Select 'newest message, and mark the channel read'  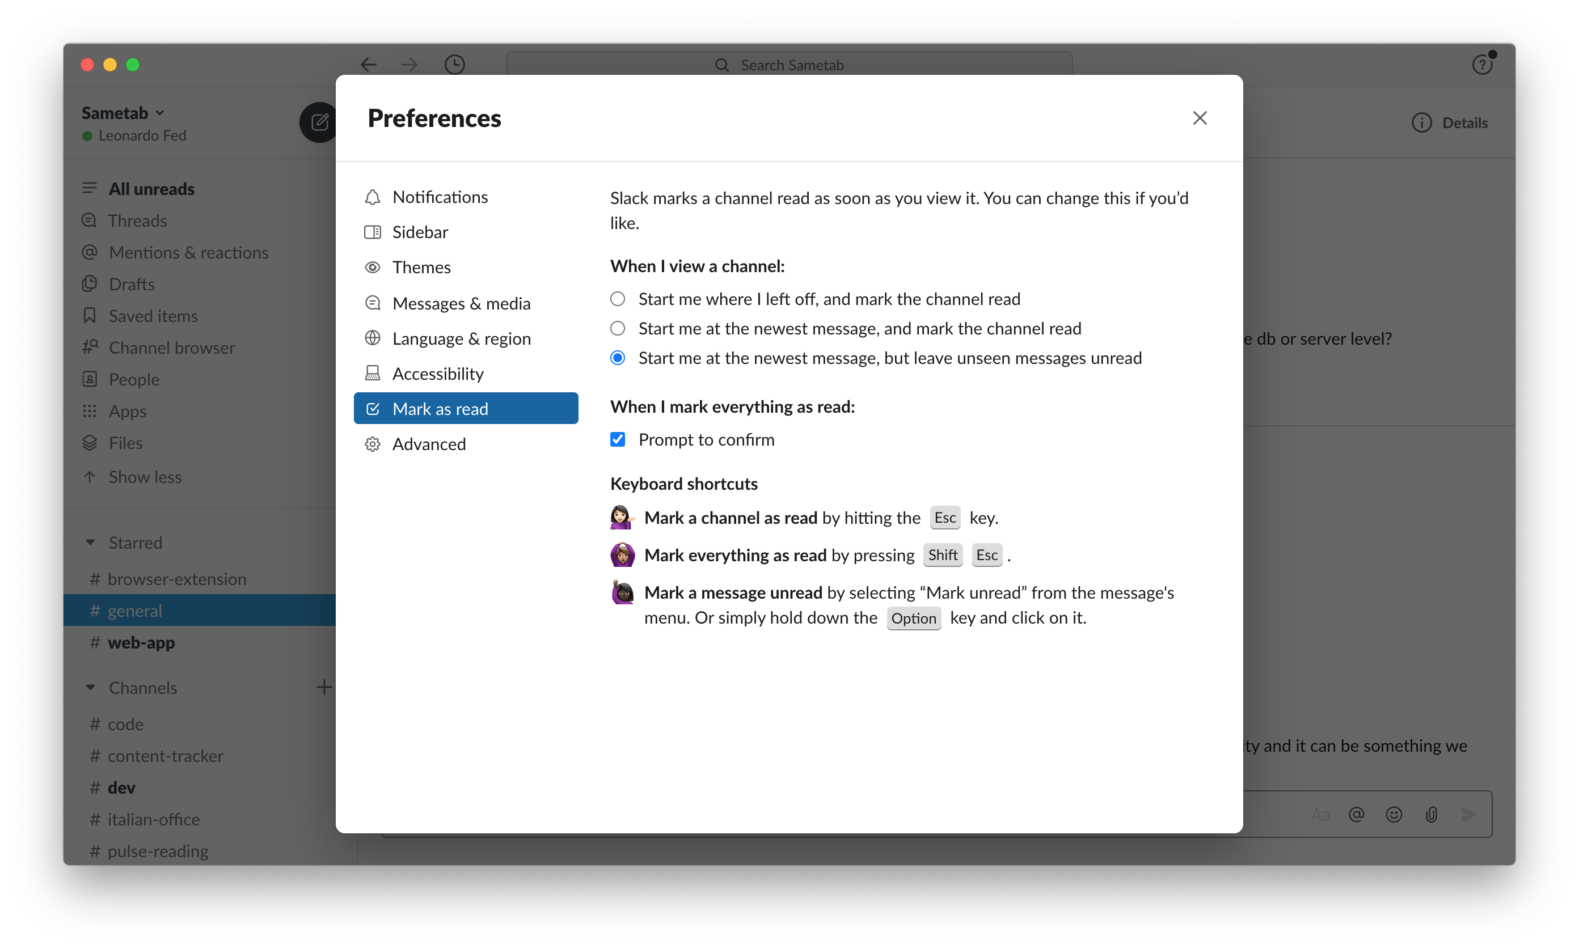click(618, 329)
